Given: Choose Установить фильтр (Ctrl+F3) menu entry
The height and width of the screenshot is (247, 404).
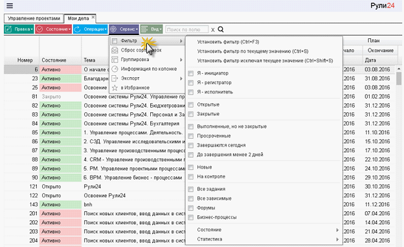Looking at the screenshot, I should (228, 41).
